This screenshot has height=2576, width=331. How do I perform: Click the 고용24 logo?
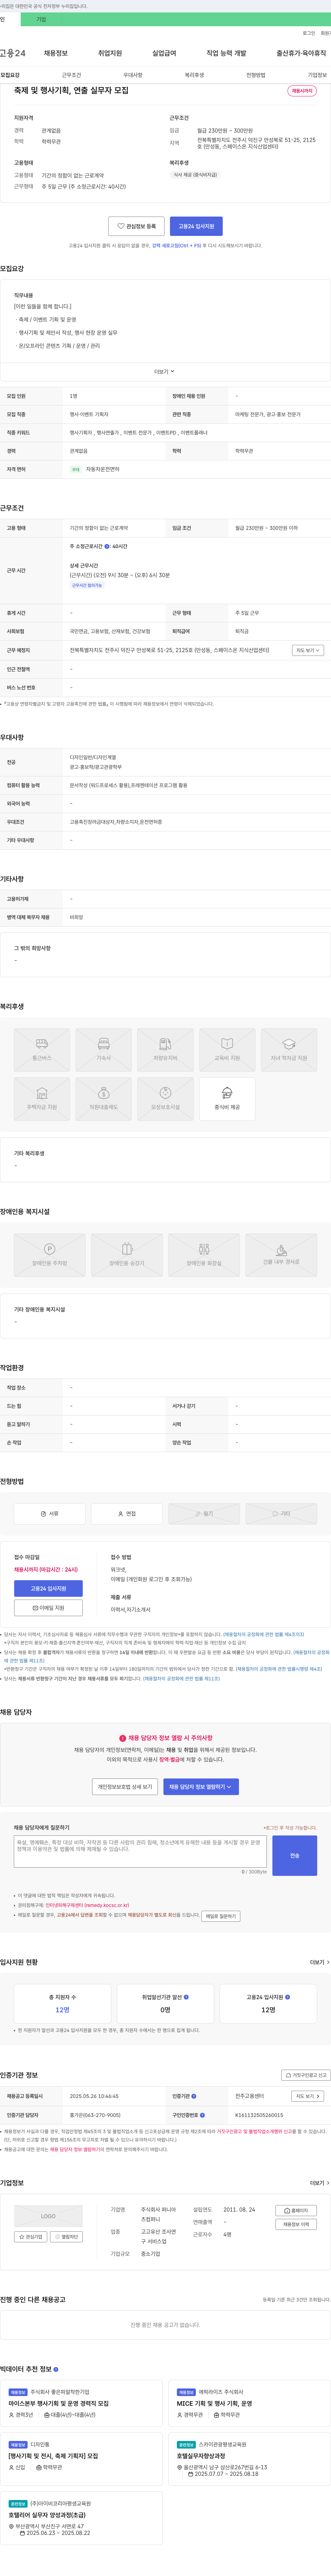pos(13,53)
